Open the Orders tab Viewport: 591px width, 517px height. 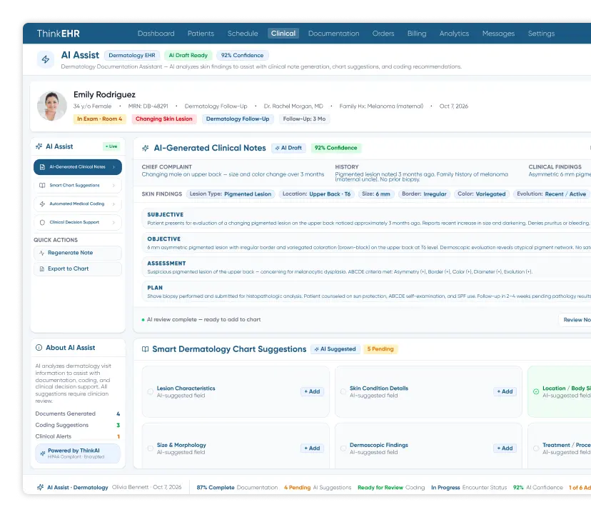(x=383, y=33)
